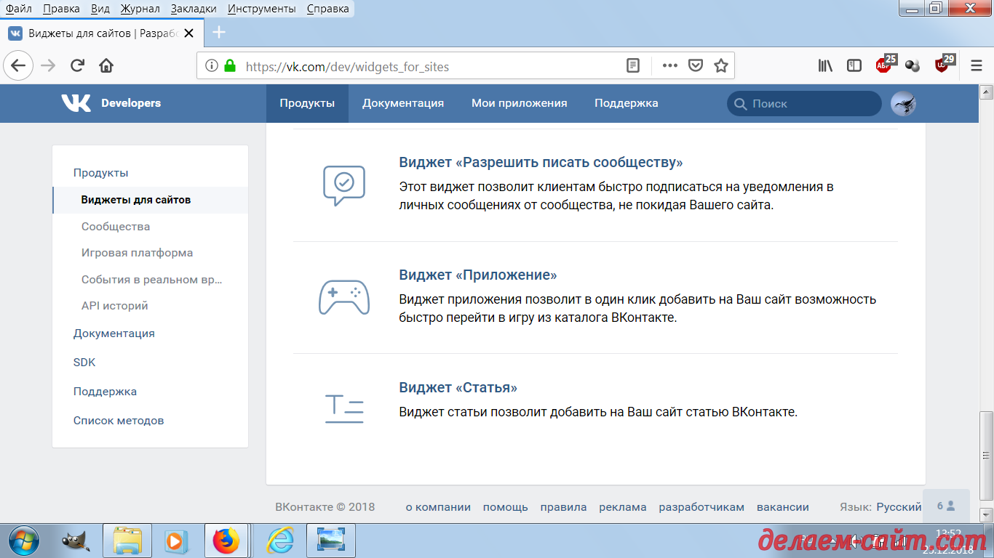Open the Firefox library icon
The width and height of the screenshot is (994, 558).
click(x=825, y=65)
